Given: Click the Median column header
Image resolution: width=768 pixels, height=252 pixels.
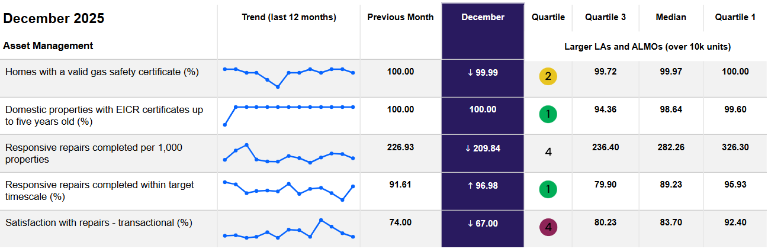Looking at the screenshot, I should tap(671, 17).
